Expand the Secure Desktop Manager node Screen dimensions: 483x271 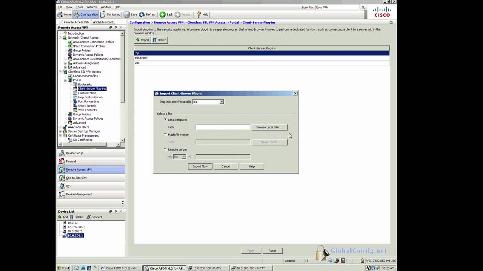point(60,131)
